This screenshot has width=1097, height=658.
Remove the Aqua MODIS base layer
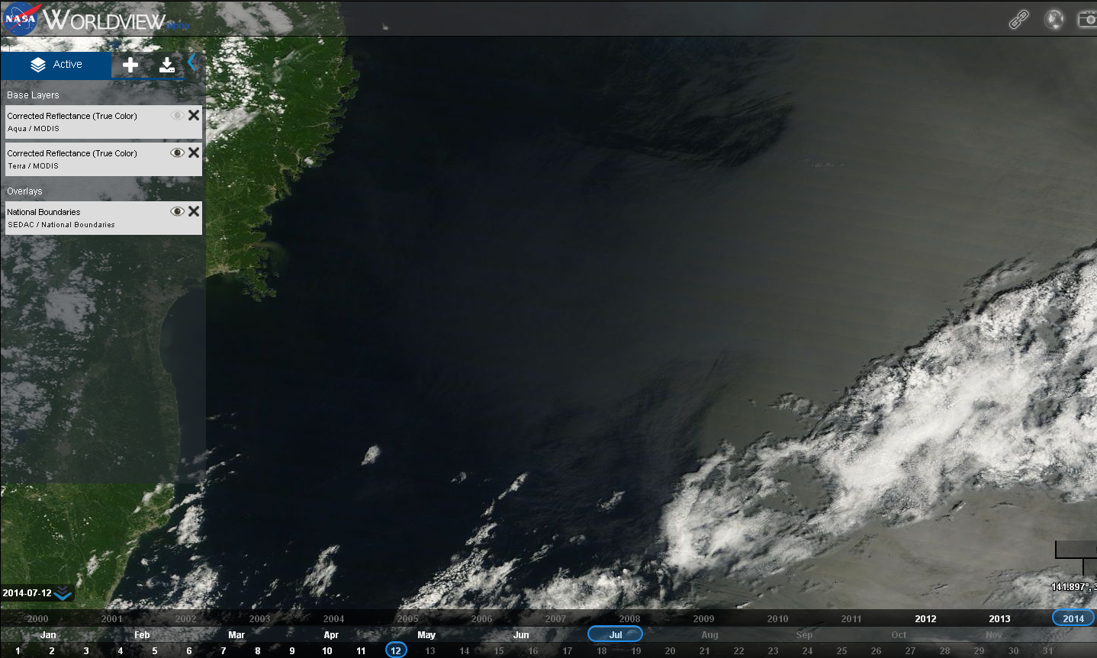coord(193,115)
